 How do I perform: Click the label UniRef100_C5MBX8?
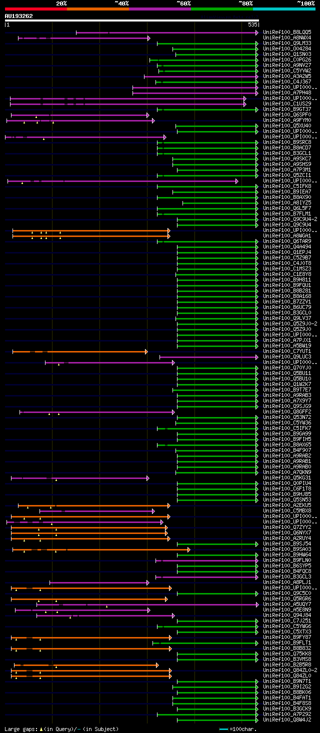(287, 511)
